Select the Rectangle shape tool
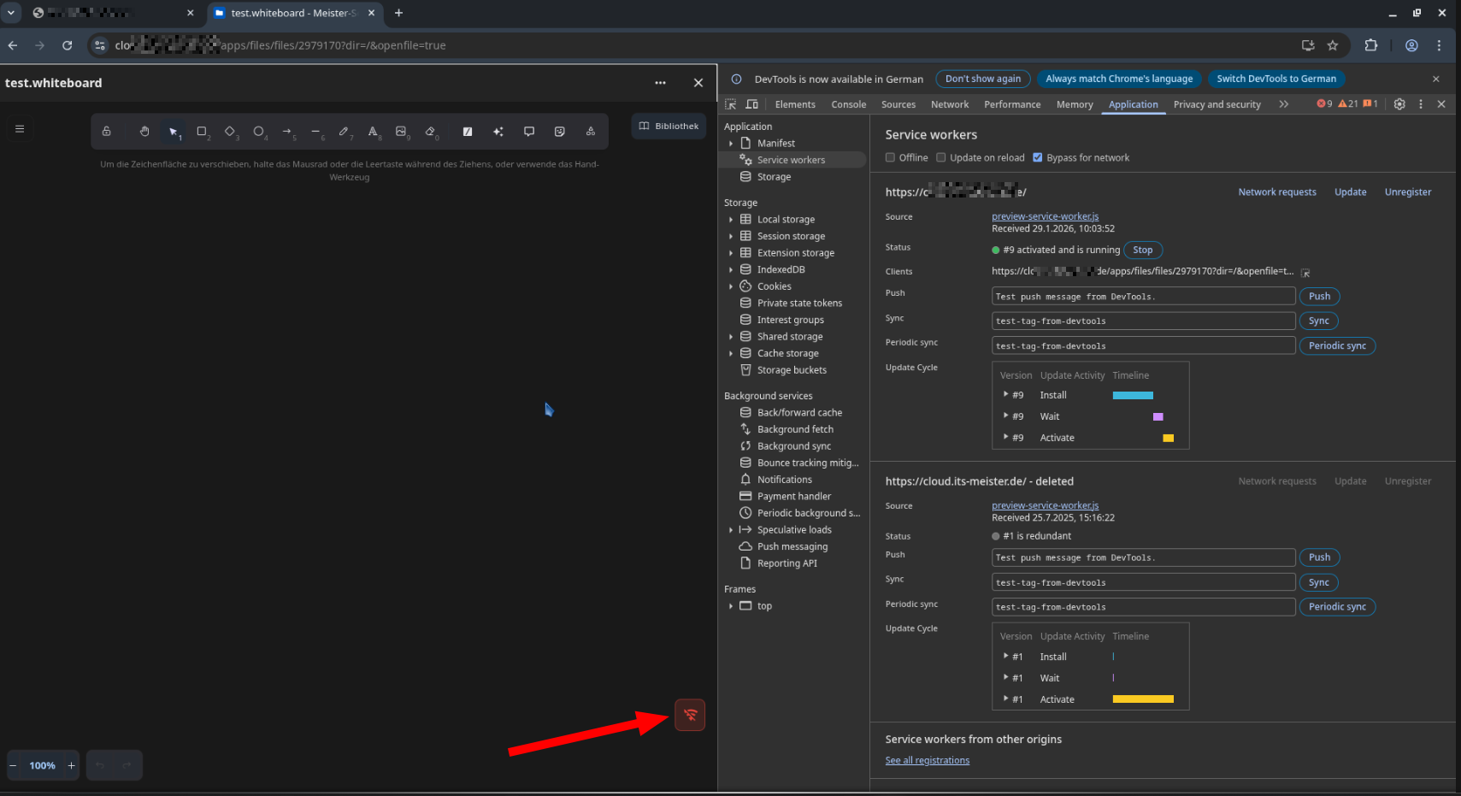 click(x=202, y=132)
